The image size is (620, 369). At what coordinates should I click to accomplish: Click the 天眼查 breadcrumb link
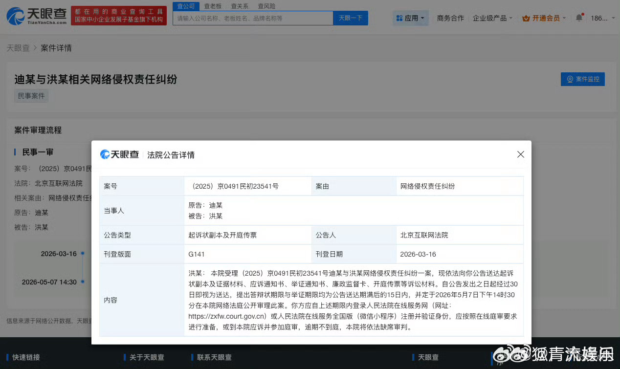coord(18,47)
